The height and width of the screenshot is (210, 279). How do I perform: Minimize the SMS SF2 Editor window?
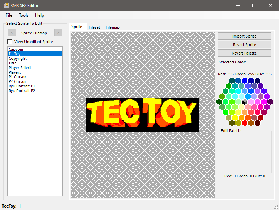238,6
